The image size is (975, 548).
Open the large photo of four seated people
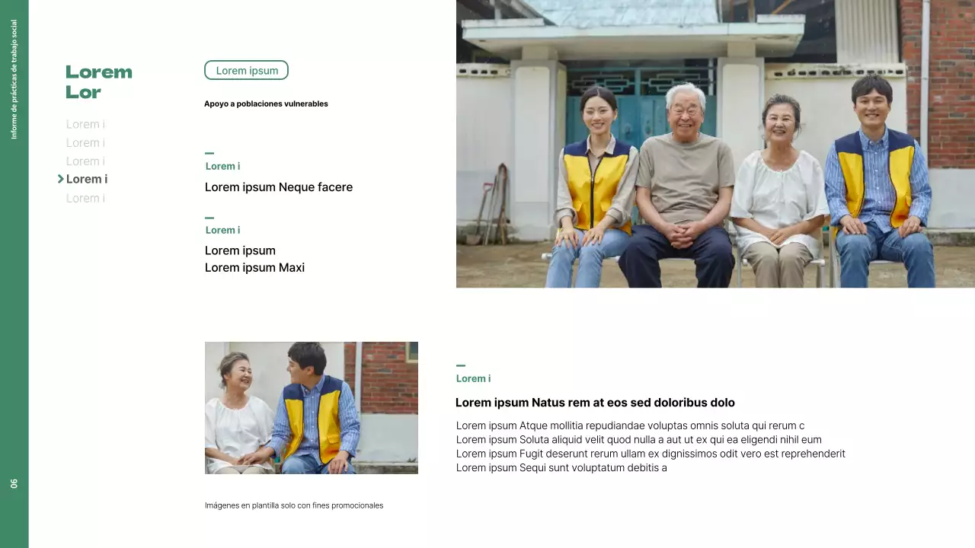(714, 144)
